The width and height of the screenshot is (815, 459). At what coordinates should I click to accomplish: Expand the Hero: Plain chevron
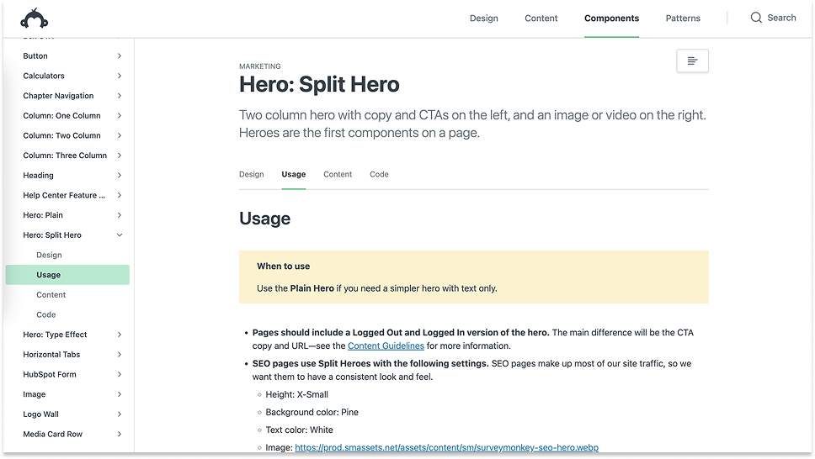click(120, 215)
